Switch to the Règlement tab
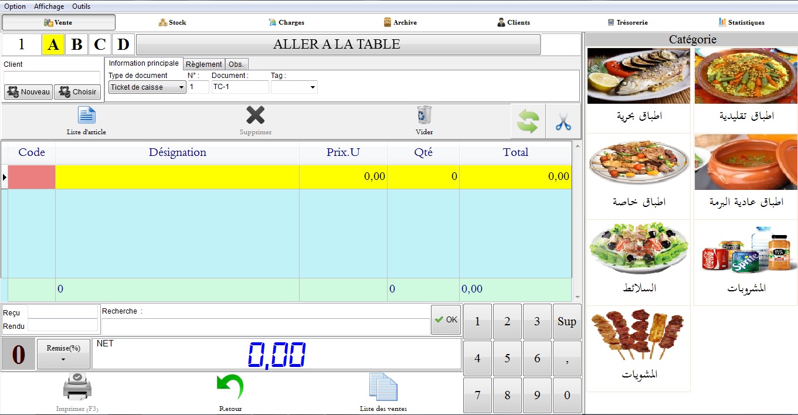The image size is (798, 415). [204, 64]
